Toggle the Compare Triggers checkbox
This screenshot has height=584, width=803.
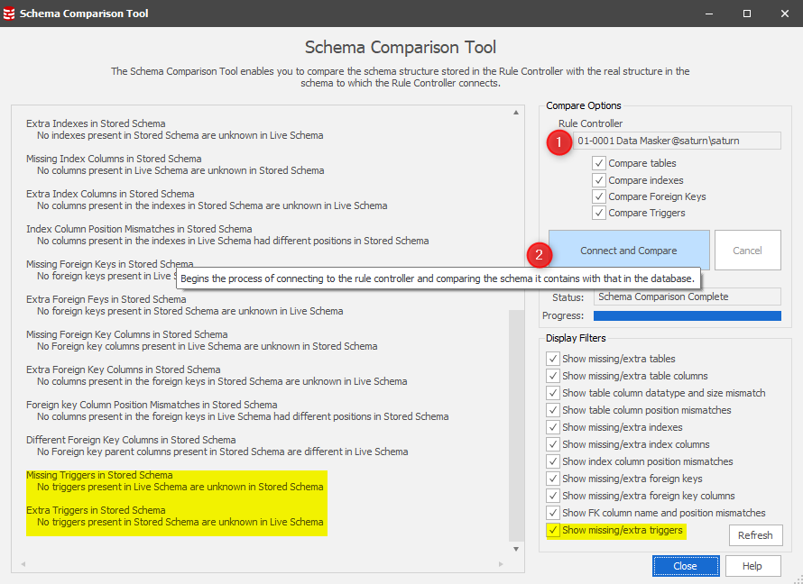pos(599,213)
